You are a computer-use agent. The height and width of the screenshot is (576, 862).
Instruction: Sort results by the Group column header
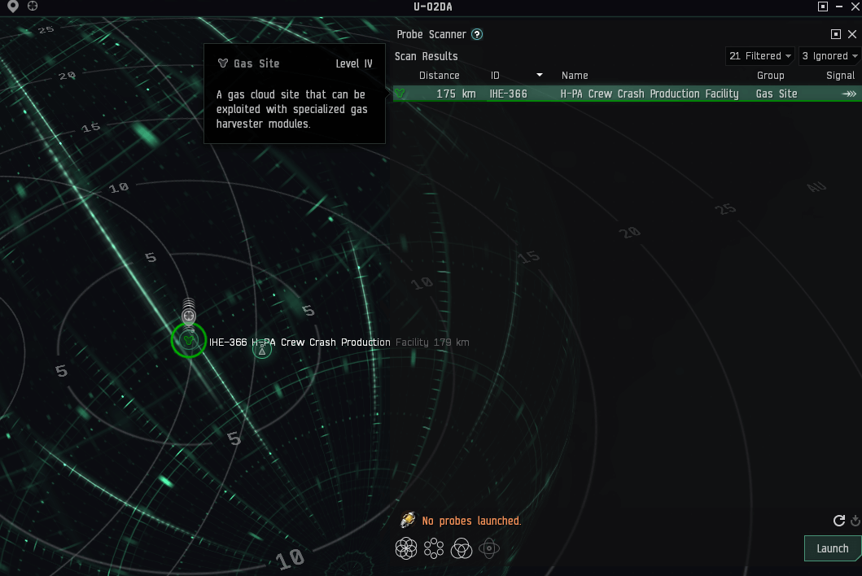771,75
